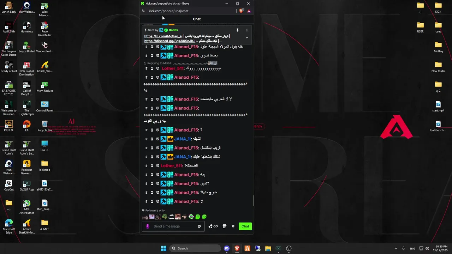Open pinned message three-dot options menu

click(x=247, y=30)
